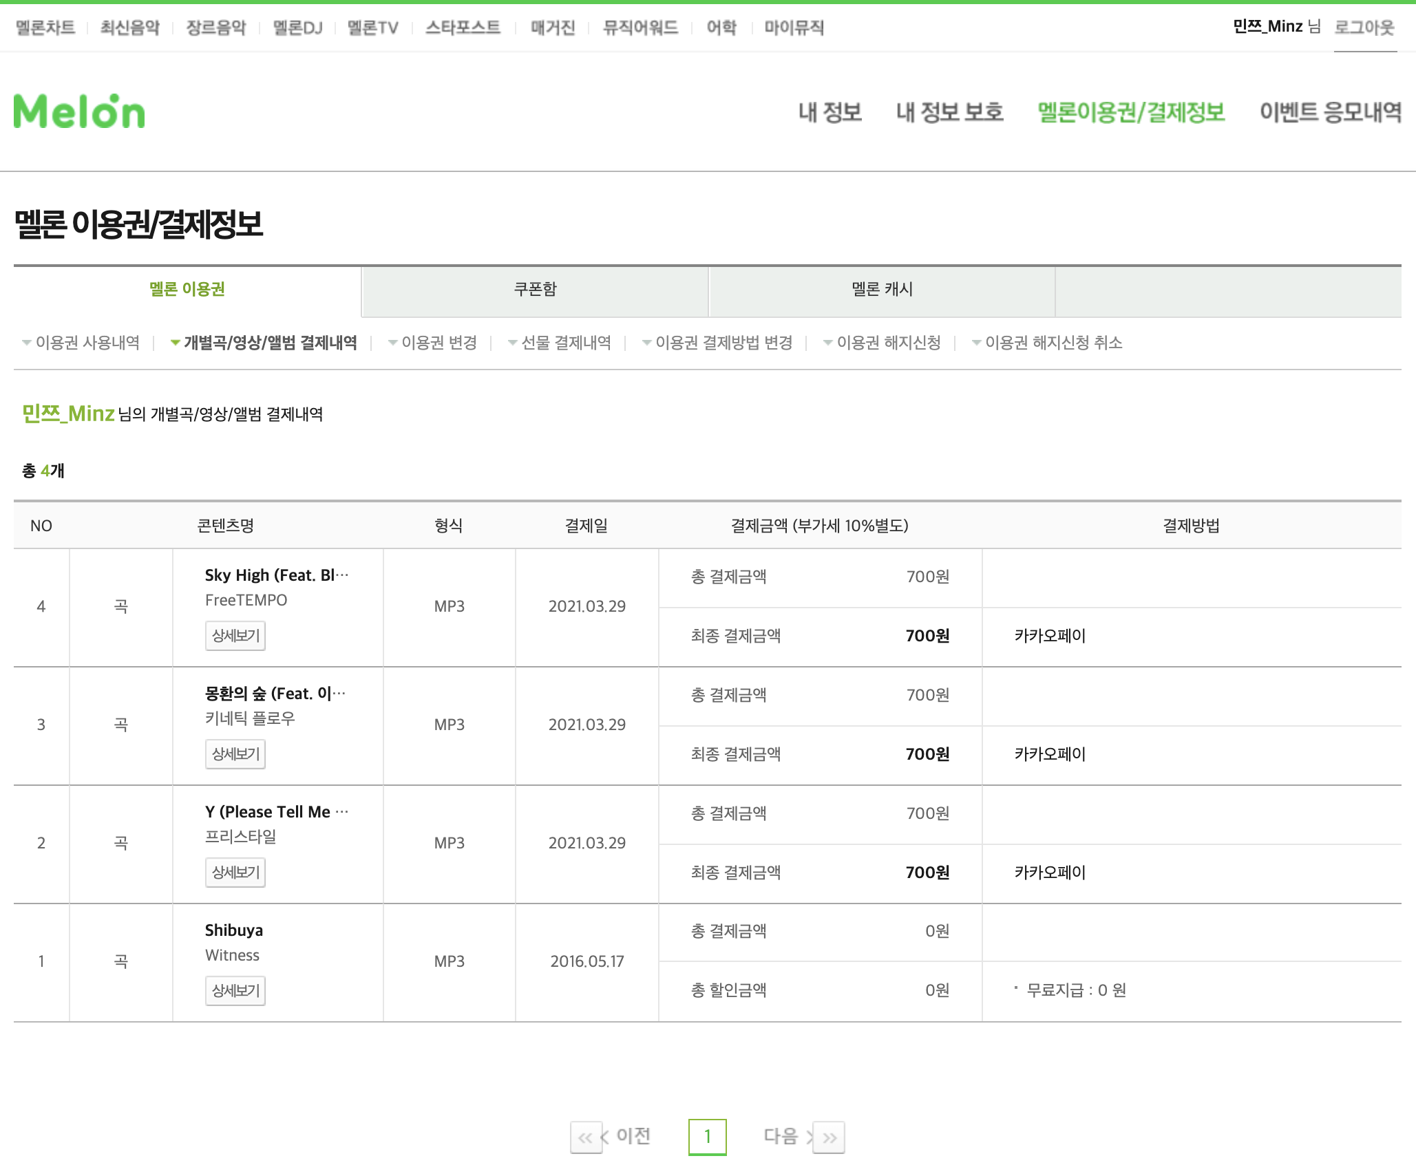Click the Melon logo

coord(79,111)
